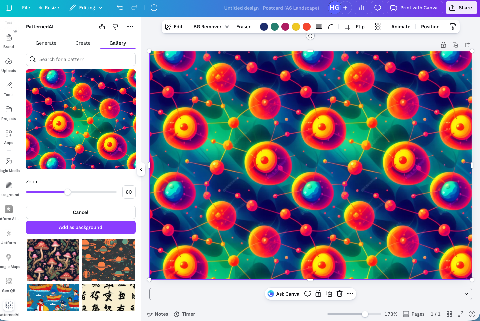
Task: Delete element using the trash icon
Action: 339,294
